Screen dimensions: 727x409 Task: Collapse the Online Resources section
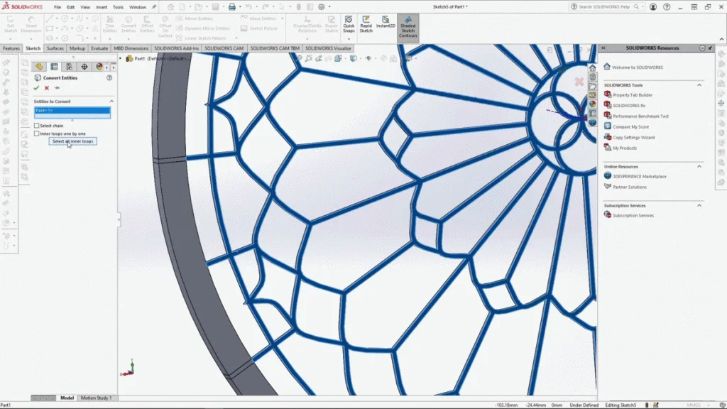699,166
